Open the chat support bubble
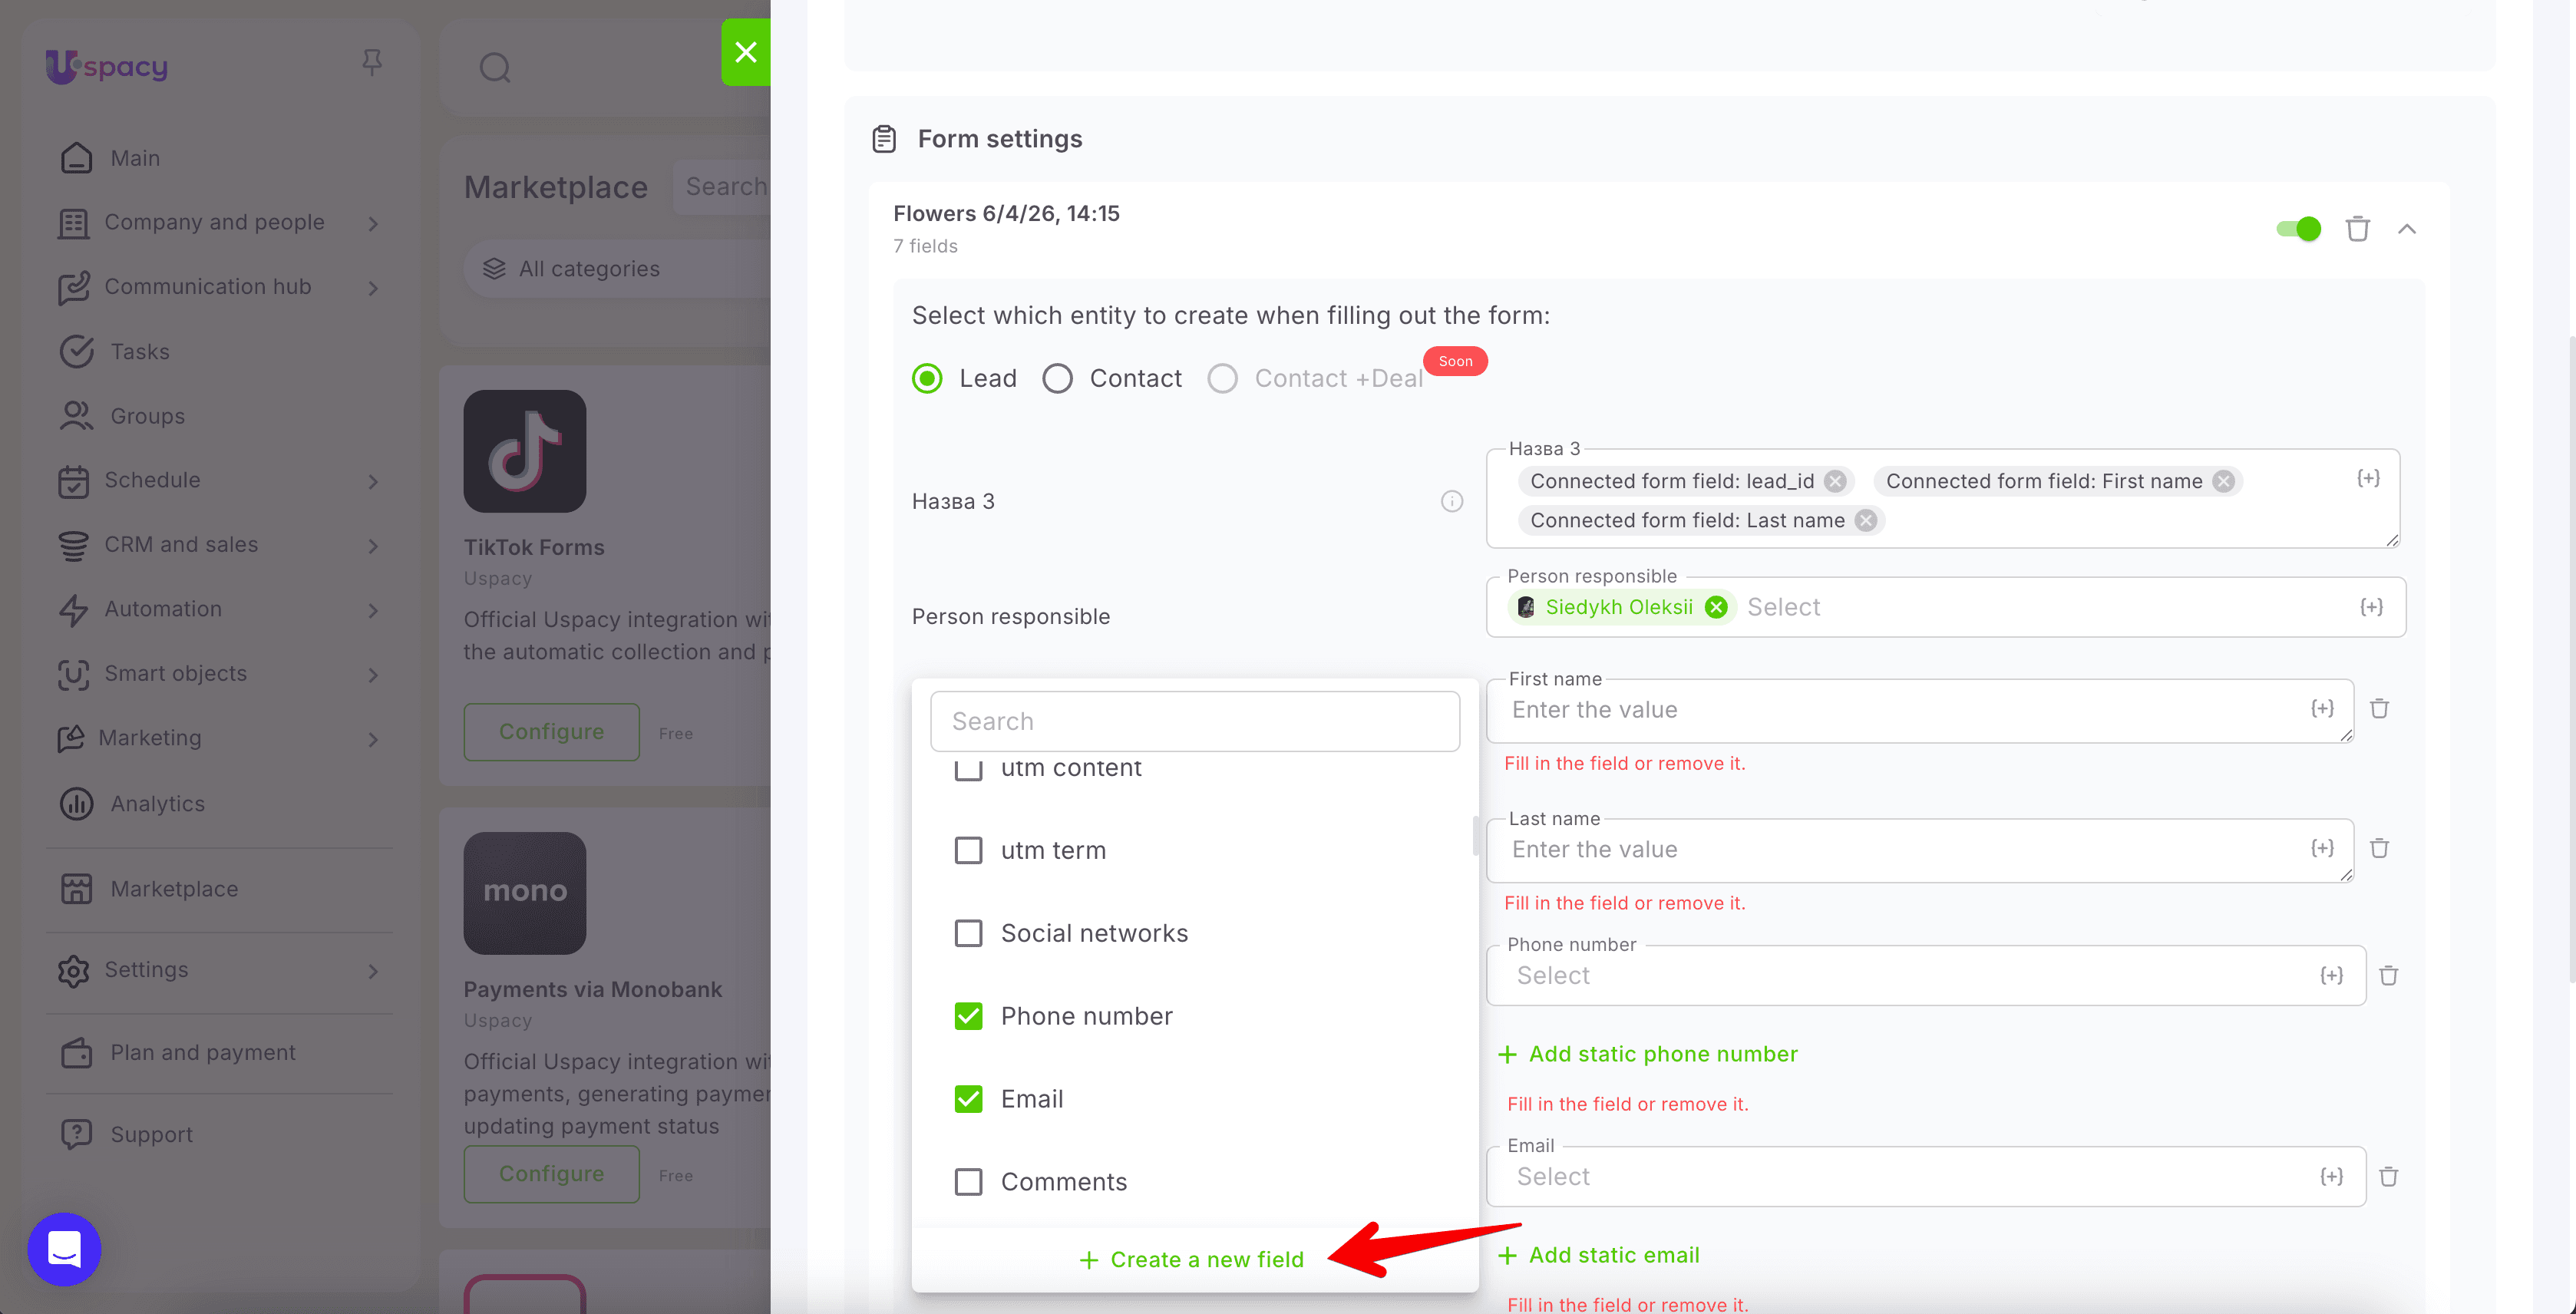Image resolution: width=2576 pixels, height=1314 pixels. (65, 1249)
